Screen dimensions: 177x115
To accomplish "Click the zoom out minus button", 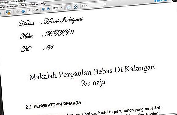I will pos(43,9).
